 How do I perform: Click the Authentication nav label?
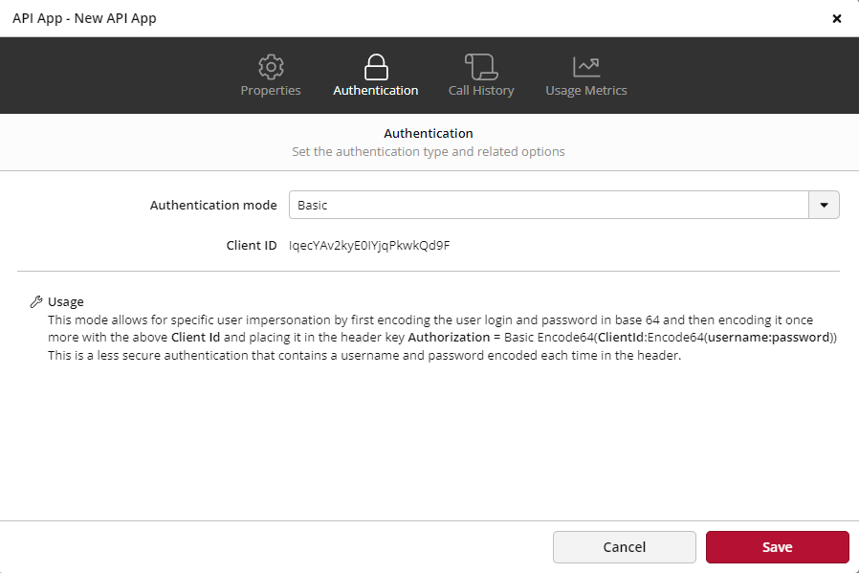click(x=375, y=90)
